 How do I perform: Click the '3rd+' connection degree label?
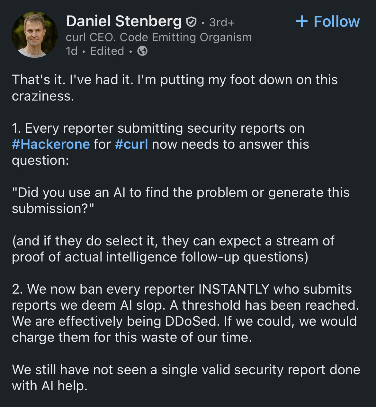(x=222, y=22)
